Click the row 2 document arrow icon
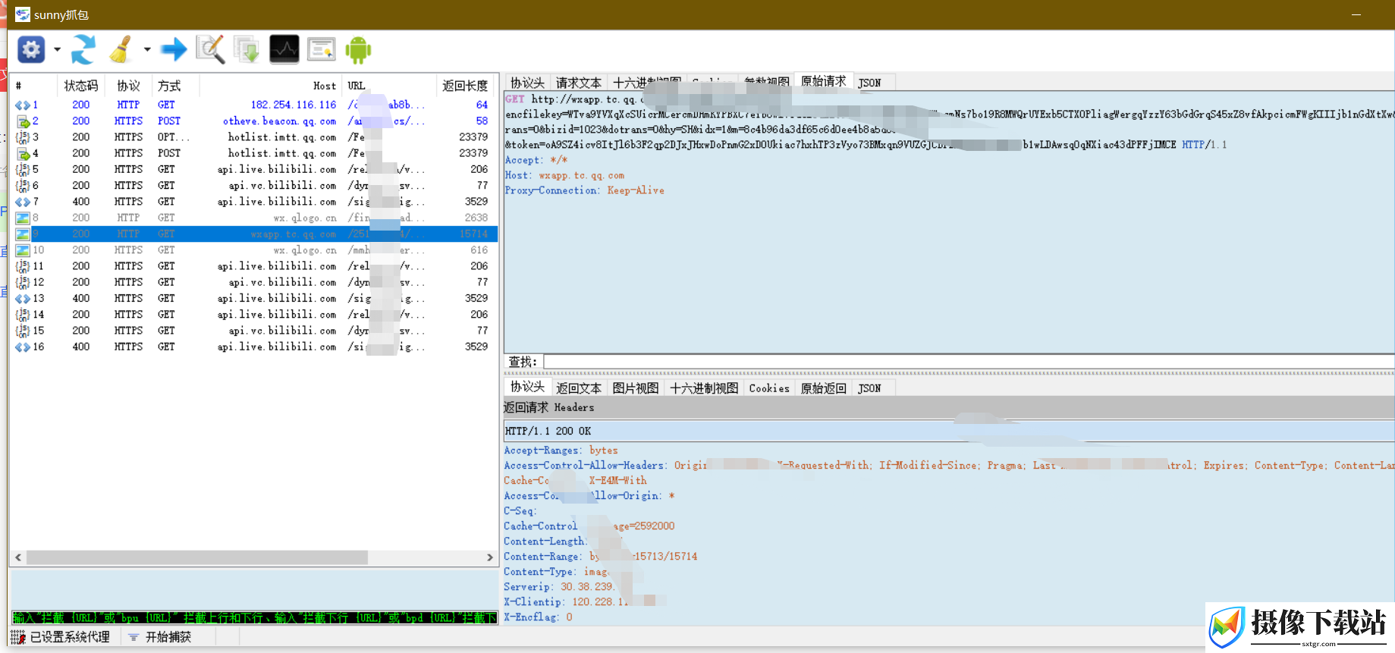Viewport: 1395px width, 653px height. pyautogui.click(x=23, y=121)
